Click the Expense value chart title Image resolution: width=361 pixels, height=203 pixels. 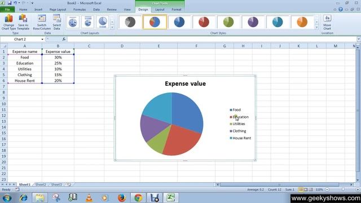[185, 83]
